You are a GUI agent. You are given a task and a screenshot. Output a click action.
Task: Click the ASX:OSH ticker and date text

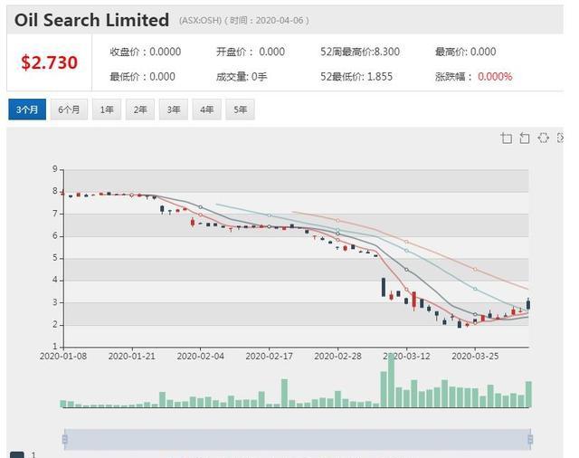pyautogui.click(x=244, y=20)
